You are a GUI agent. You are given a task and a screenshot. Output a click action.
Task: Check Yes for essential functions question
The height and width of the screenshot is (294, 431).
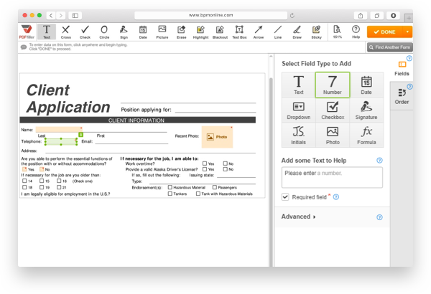pyautogui.click(x=24, y=169)
